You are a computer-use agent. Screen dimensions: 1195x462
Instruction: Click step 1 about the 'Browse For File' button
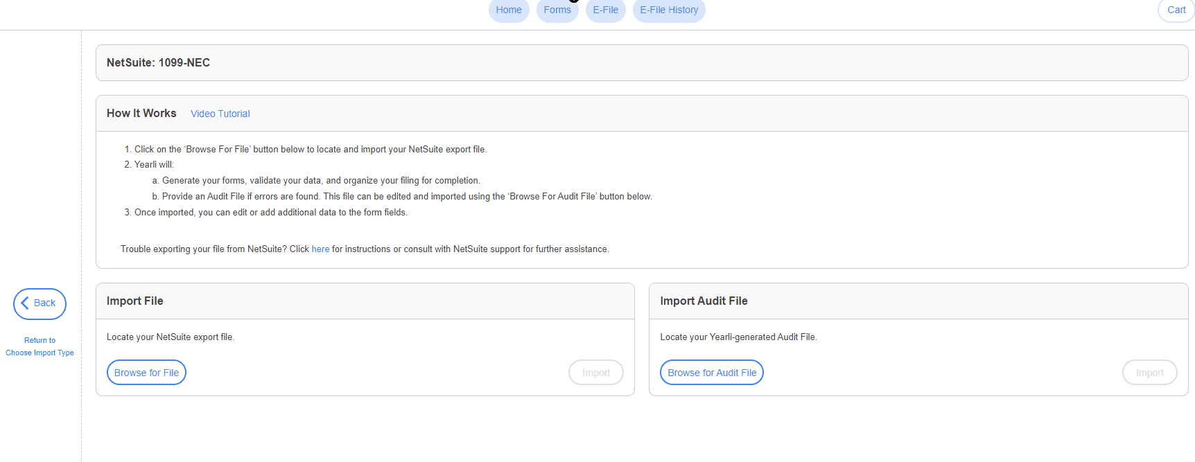point(311,150)
